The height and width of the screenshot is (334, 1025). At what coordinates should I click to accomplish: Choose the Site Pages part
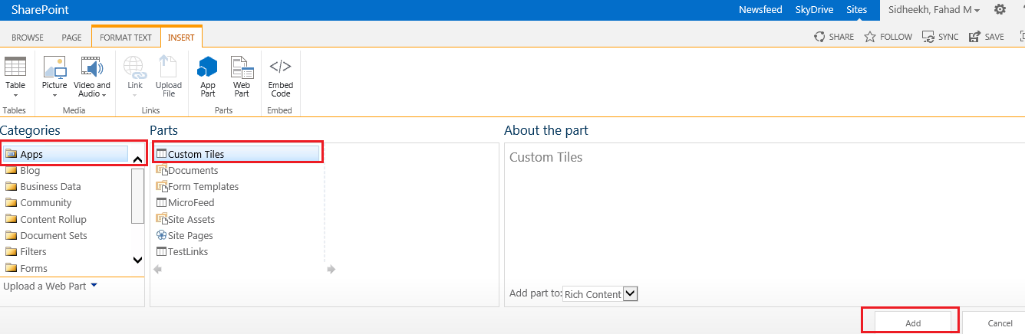(x=184, y=235)
